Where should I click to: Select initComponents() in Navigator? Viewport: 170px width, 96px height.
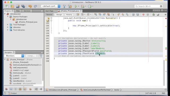coord(20,67)
